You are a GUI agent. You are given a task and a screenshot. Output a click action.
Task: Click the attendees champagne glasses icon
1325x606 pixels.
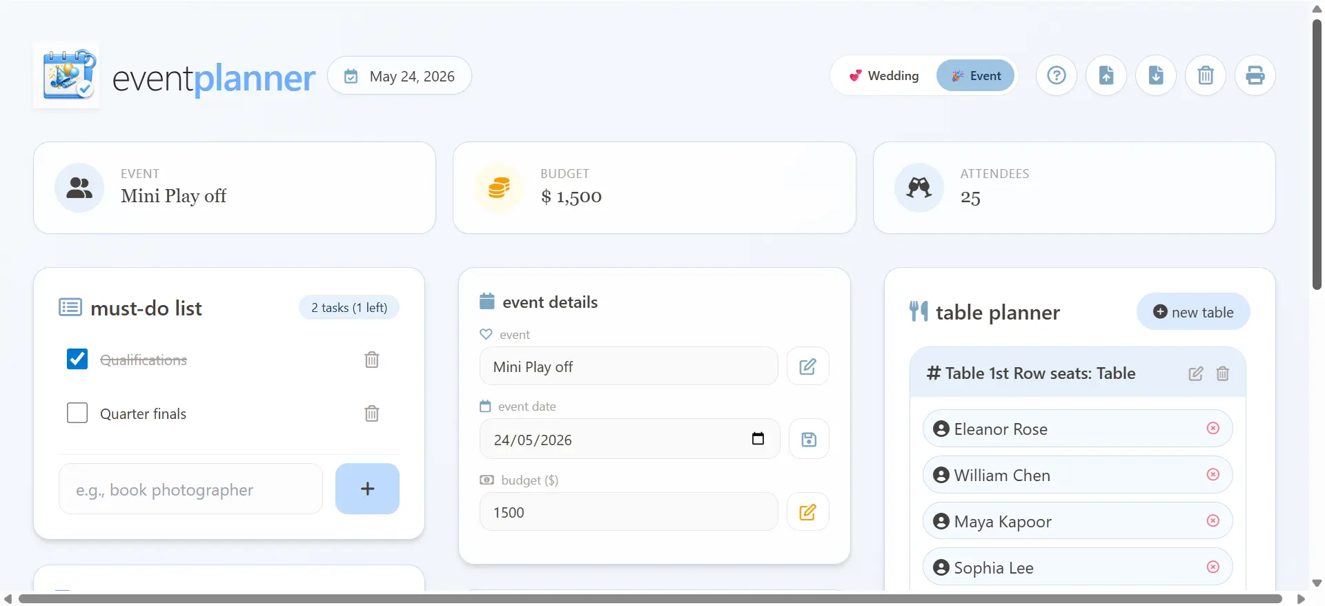919,188
